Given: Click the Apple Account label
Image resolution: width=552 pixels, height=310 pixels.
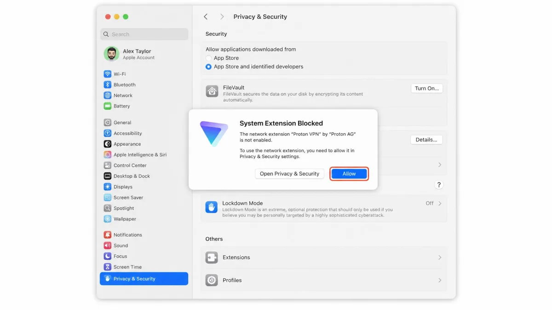Looking at the screenshot, I should click(138, 58).
